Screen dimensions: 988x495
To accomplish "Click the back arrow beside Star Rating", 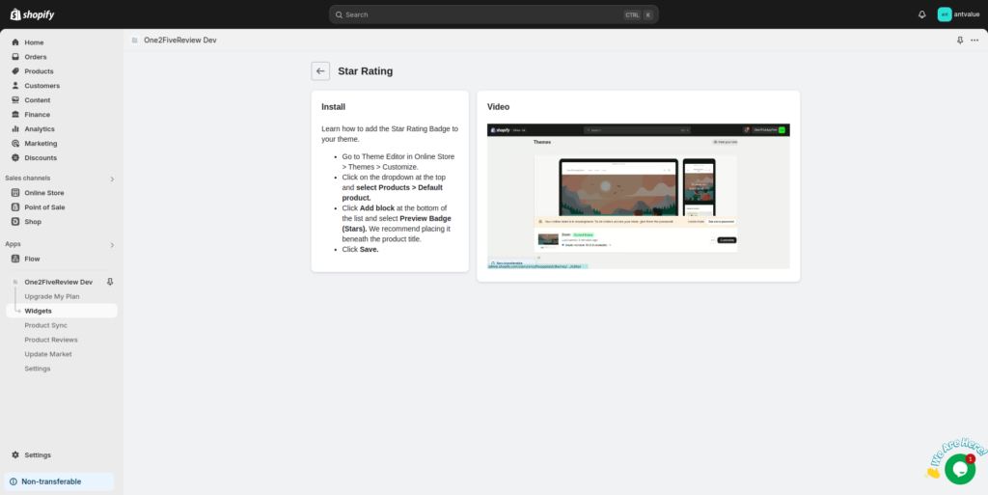I will (x=320, y=71).
